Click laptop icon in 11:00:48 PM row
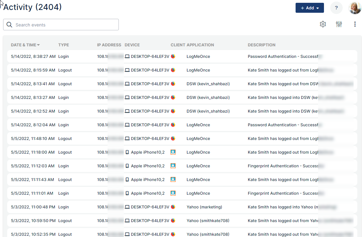362x237 pixels. pos(127,207)
